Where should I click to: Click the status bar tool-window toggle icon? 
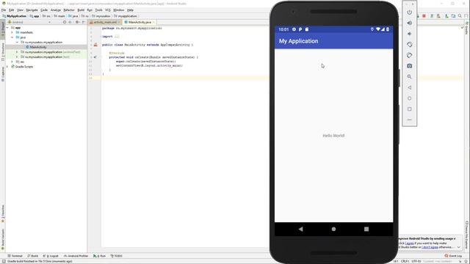coord(4,261)
